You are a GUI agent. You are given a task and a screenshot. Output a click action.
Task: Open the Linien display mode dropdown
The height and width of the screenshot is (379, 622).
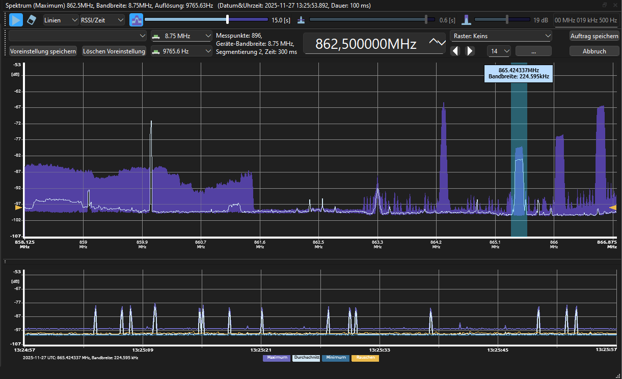coord(60,20)
